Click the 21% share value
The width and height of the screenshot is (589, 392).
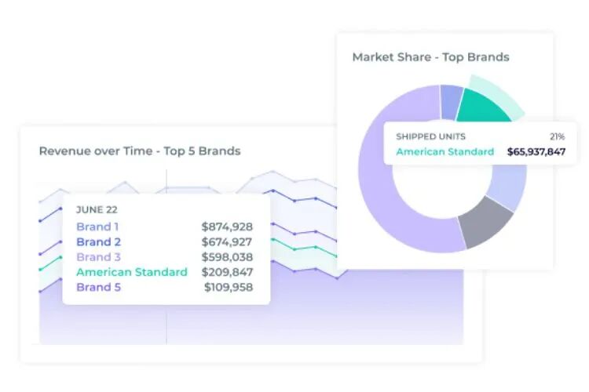(x=557, y=136)
